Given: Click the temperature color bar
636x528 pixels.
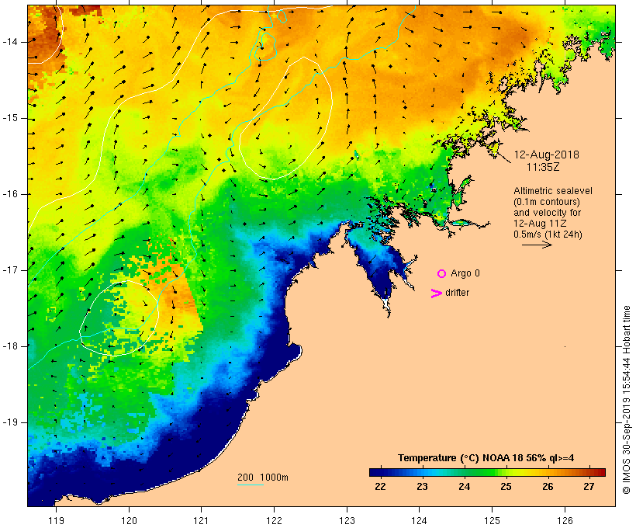Looking at the screenshot, I should (487, 472).
